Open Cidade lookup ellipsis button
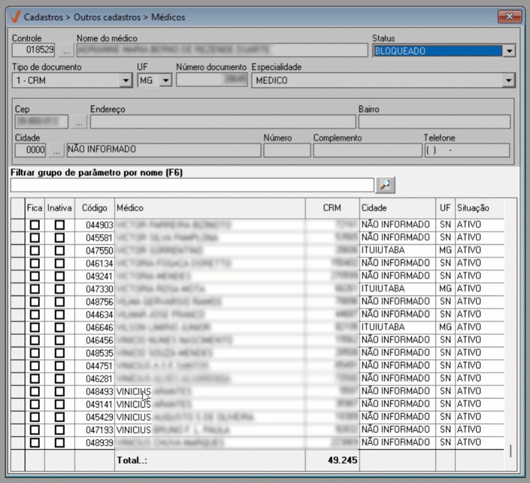The height and width of the screenshot is (483, 530). coord(56,150)
